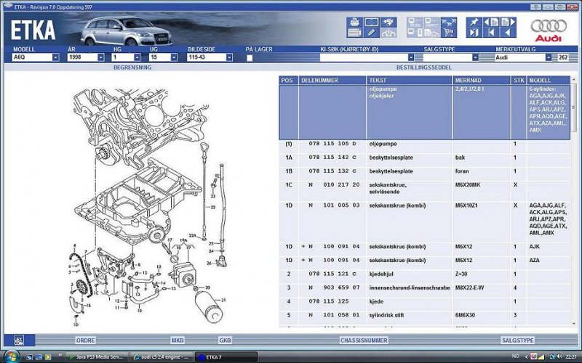Viewport: 582px width, 363px height.
Task: Click the ORDRE button in bottom bar
Action: click(86, 340)
